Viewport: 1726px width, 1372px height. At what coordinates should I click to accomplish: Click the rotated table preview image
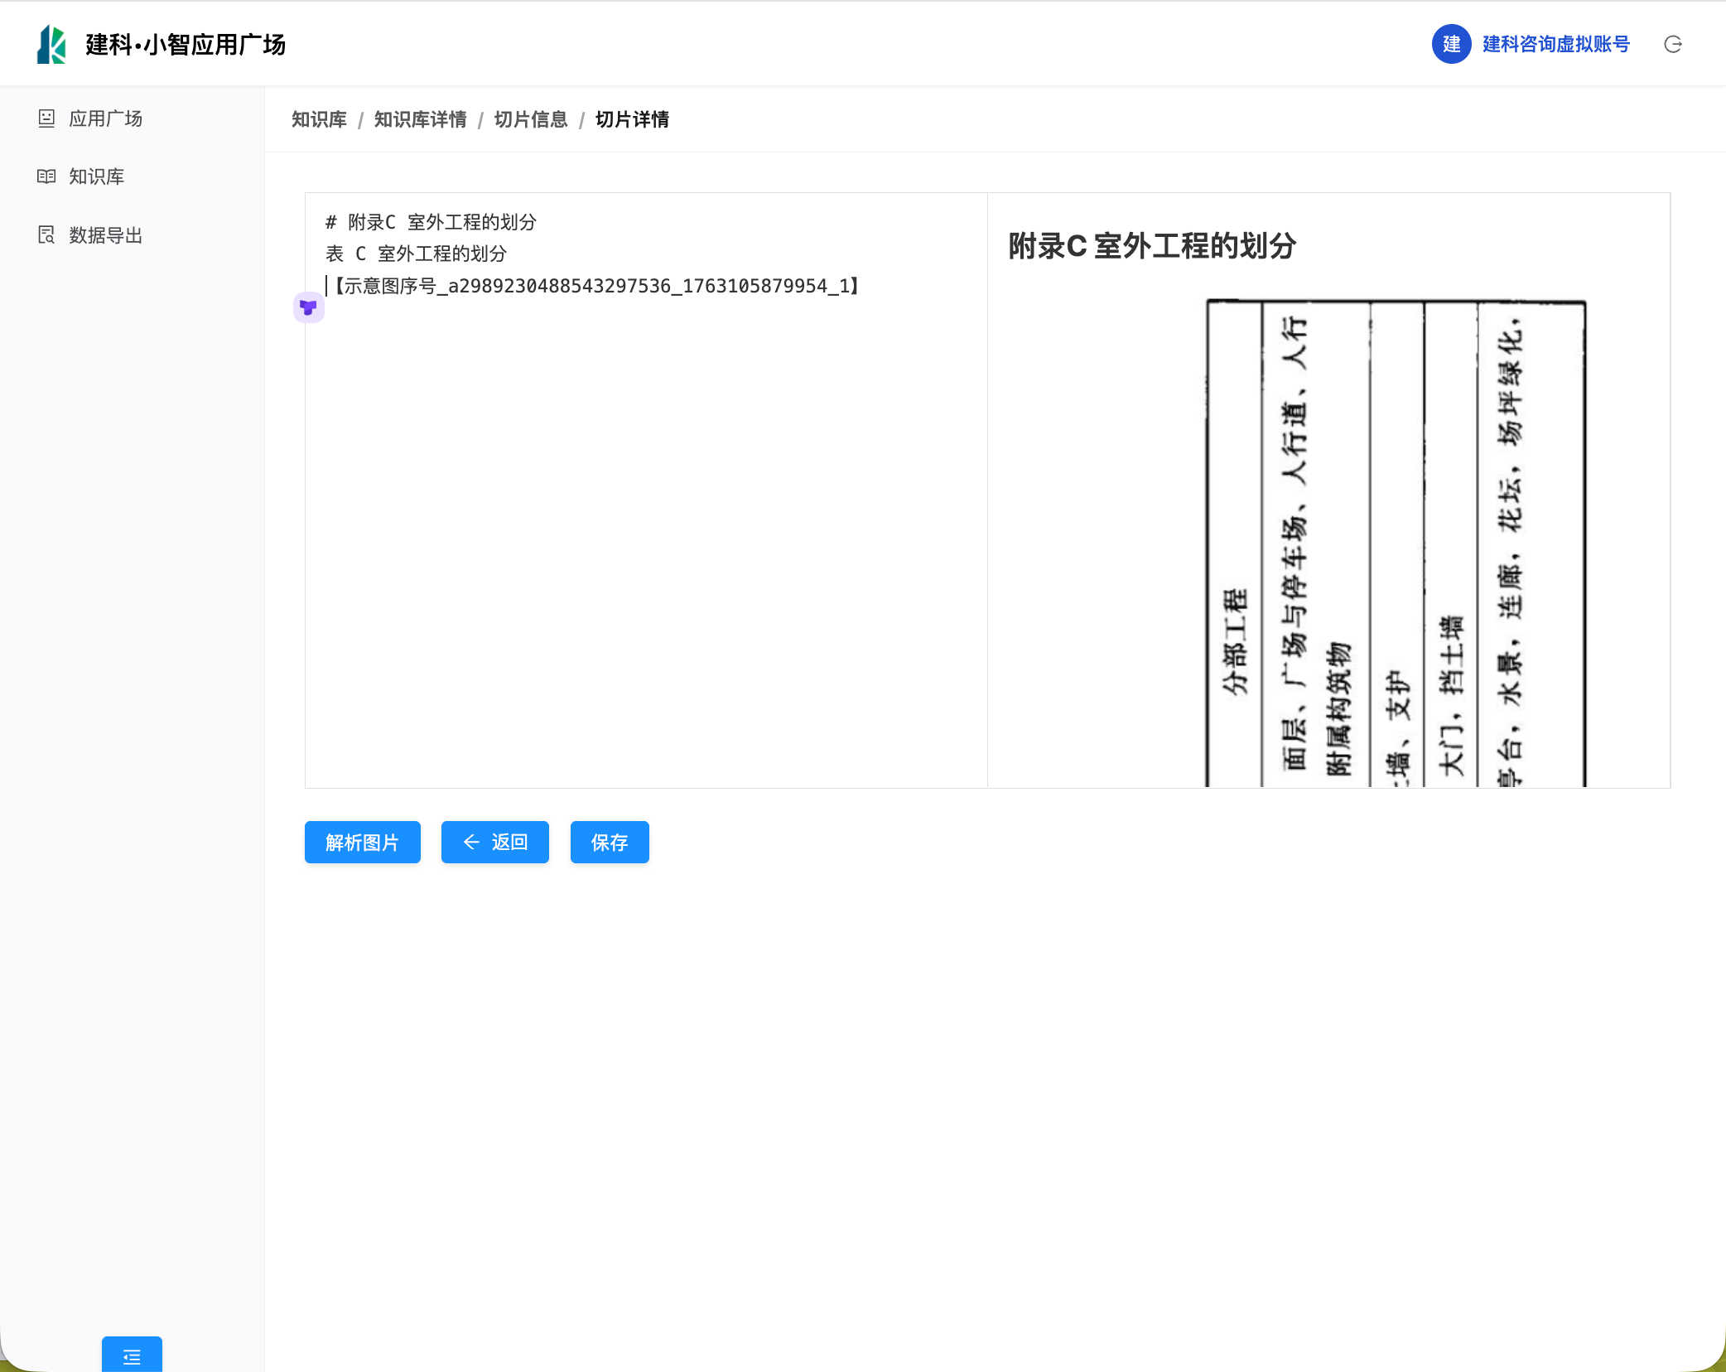tap(1395, 543)
